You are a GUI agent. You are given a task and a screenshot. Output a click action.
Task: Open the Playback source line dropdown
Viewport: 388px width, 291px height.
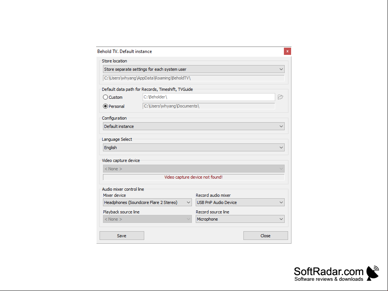(x=147, y=219)
